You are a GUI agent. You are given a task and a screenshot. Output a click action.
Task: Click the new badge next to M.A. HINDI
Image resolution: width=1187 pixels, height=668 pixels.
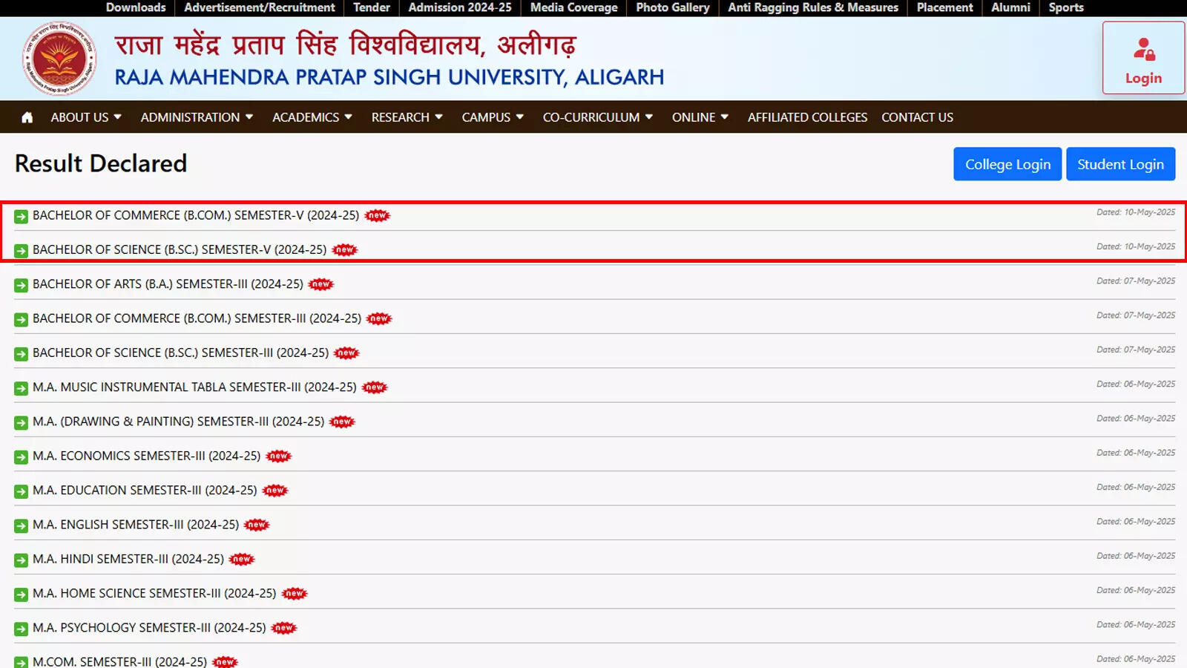pyautogui.click(x=242, y=560)
